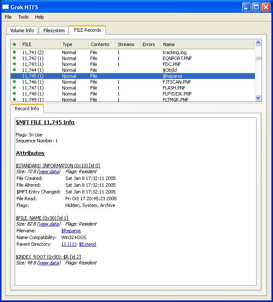Viewport: 273px width, 302px height.
Task: Open the File menu
Action: [x=8, y=17]
